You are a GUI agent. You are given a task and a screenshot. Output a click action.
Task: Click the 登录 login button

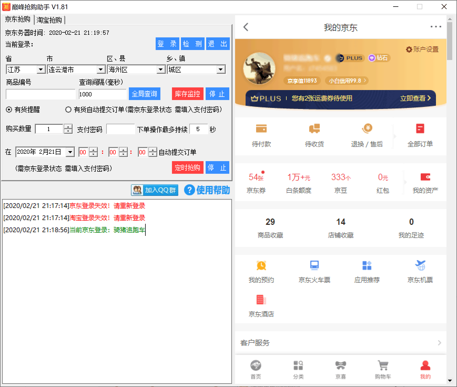point(167,44)
